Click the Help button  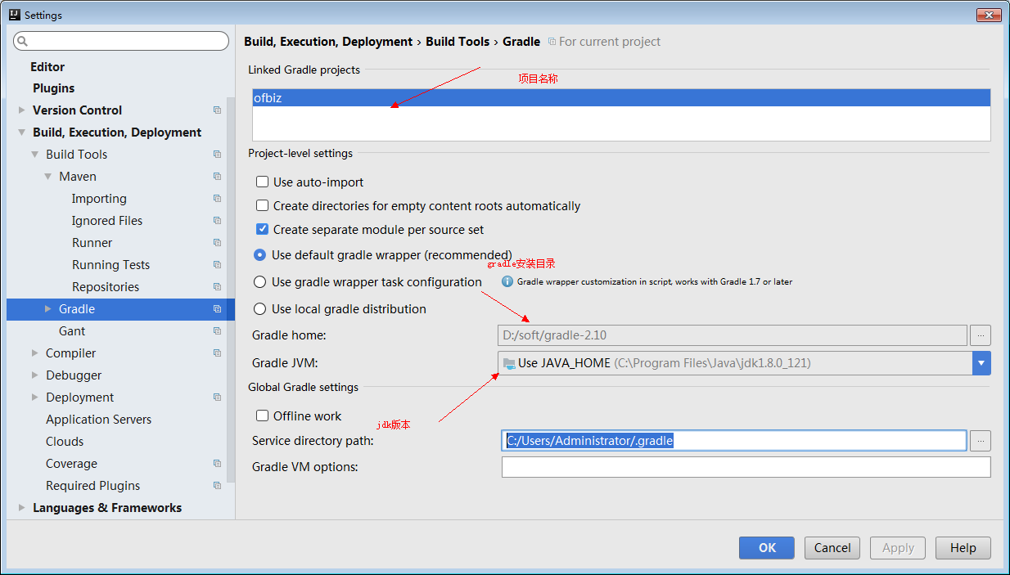point(963,548)
